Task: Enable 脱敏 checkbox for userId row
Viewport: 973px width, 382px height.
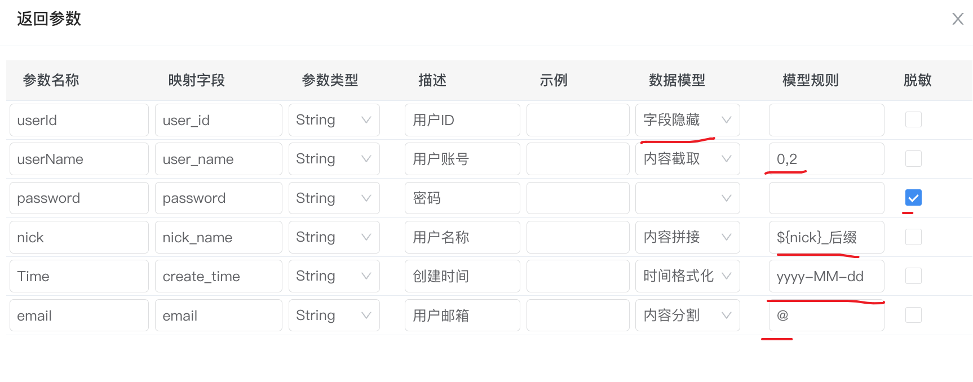Action: point(913,119)
